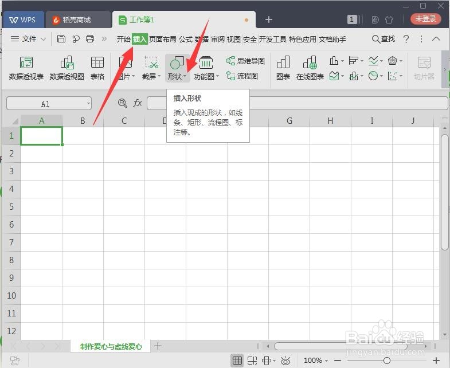Click the zoom slider handle
The height and width of the screenshot is (368, 450).
(387, 361)
